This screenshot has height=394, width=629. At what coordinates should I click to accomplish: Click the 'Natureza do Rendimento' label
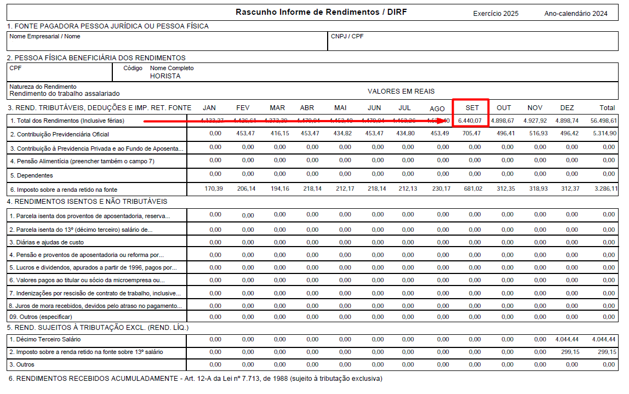click(x=43, y=87)
